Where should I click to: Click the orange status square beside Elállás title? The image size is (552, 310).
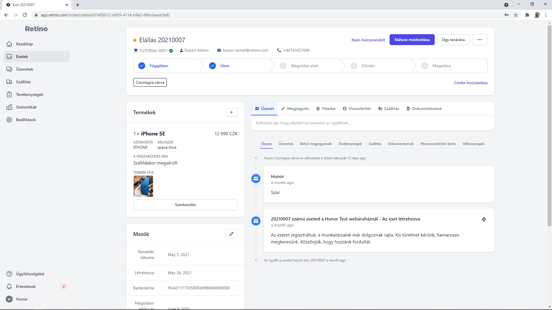coord(135,40)
